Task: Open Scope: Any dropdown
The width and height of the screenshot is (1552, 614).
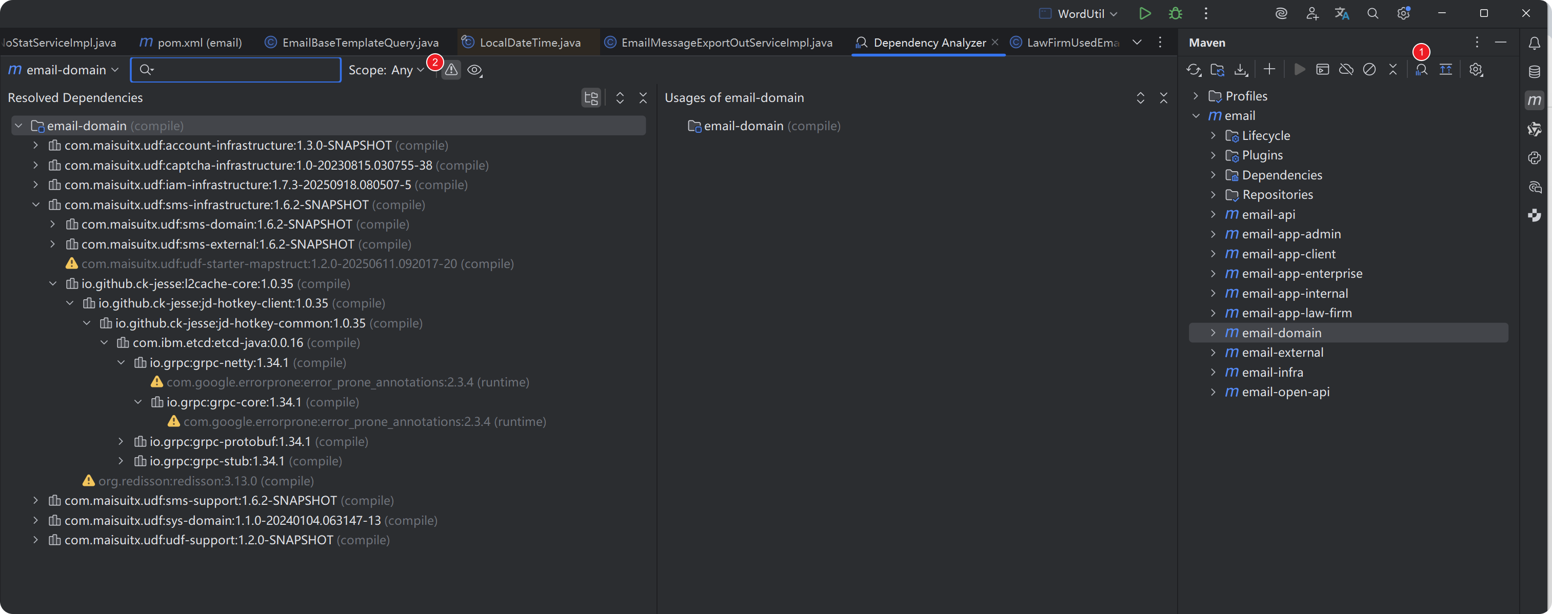Action: (x=386, y=70)
